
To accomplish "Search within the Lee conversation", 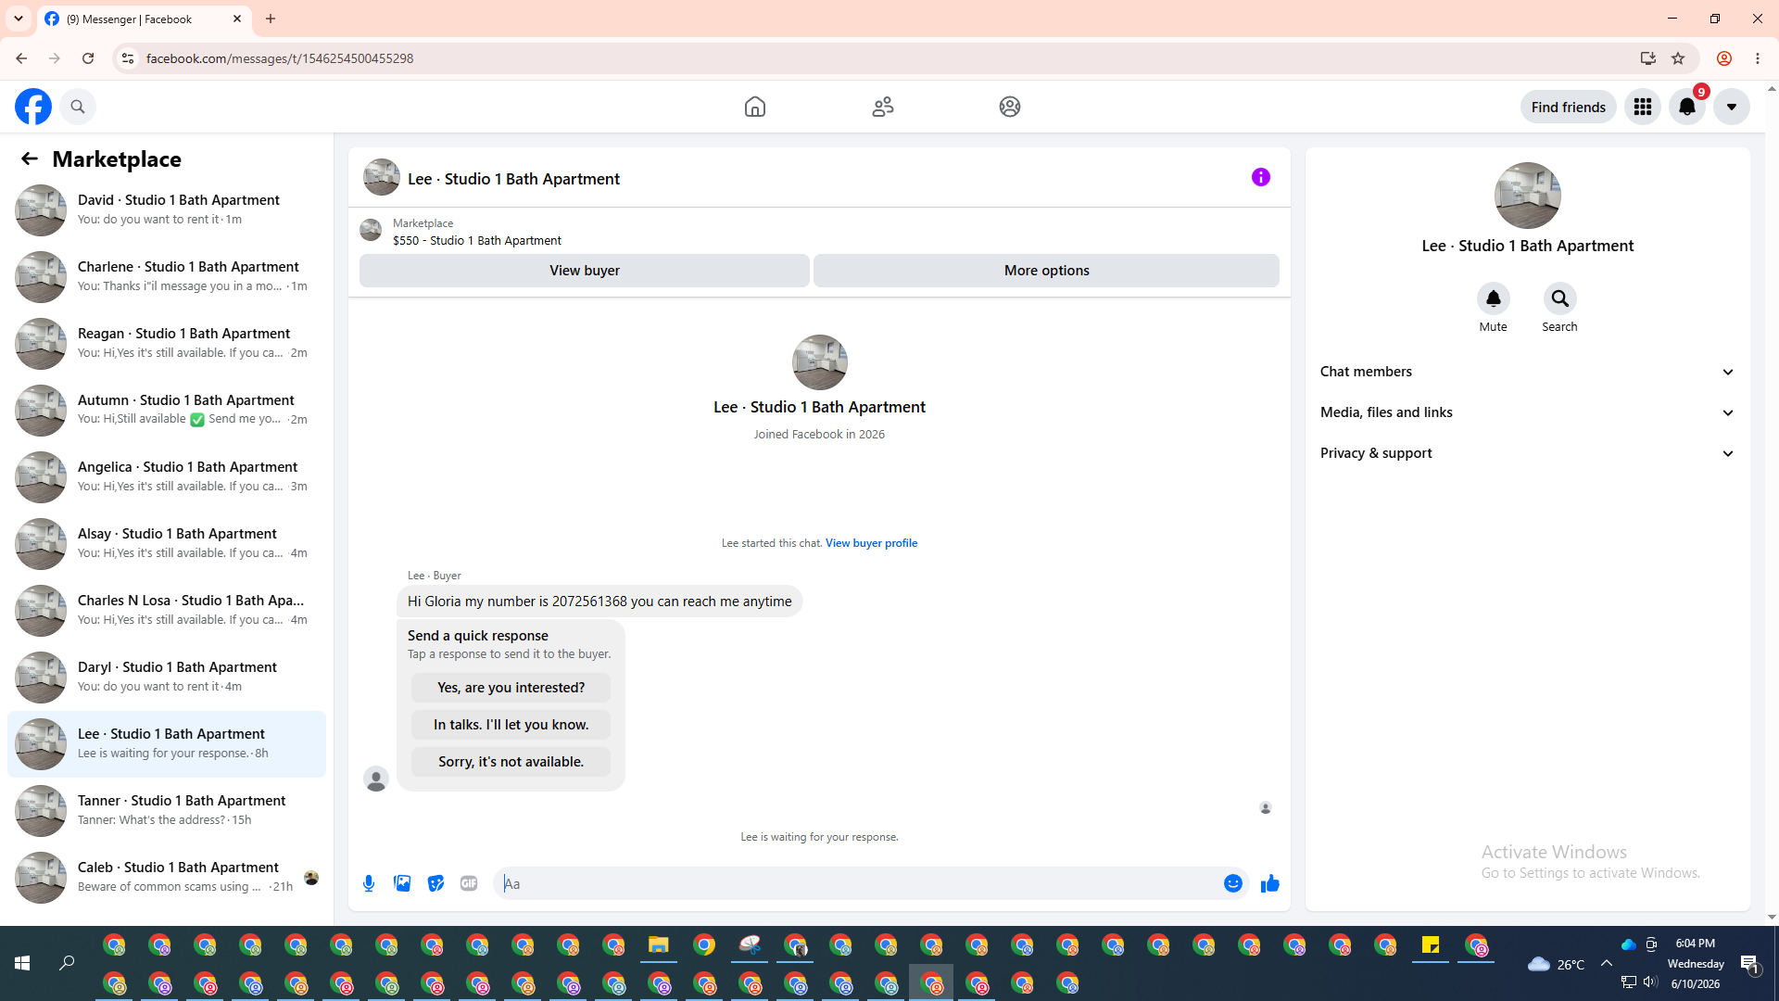I will click(x=1560, y=298).
